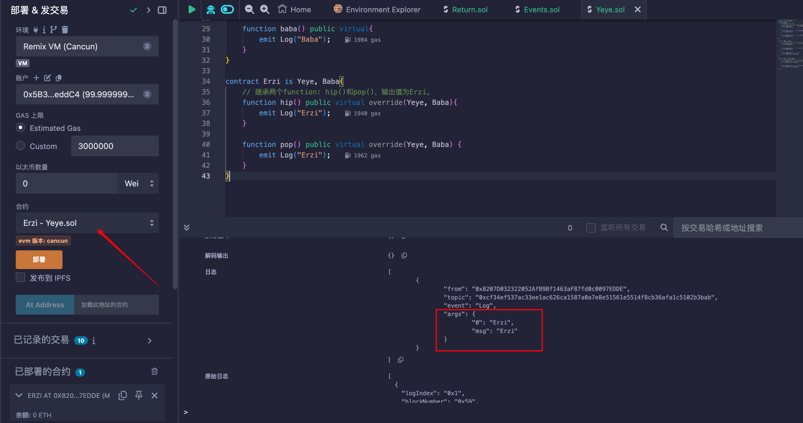The width and height of the screenshot is (803, 423).
Task: Add a new account with plus icon
Action: click(x=36, y=78)
